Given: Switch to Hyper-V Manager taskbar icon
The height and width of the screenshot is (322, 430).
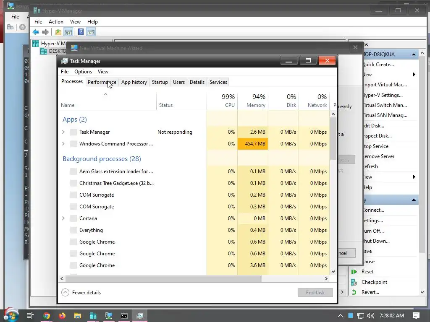Looking at the screenshot, I should point(93,316).
